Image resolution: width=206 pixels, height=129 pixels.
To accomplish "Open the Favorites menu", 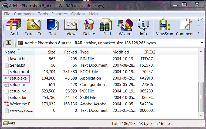I will tap(59, 14).
